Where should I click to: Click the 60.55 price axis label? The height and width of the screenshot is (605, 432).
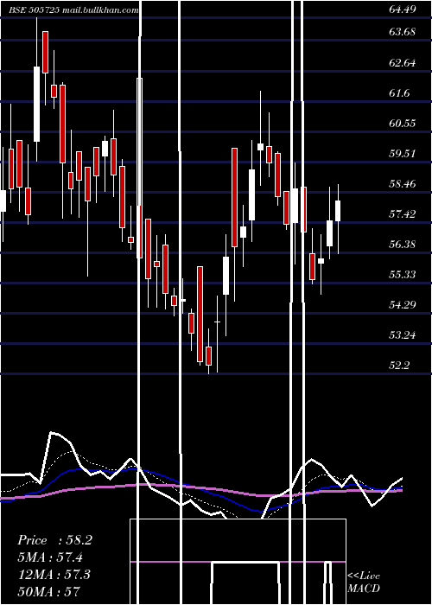point(402,123)
